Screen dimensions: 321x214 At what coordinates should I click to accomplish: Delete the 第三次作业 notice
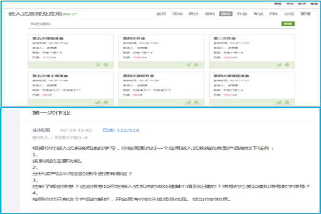(x=286, y=65)
